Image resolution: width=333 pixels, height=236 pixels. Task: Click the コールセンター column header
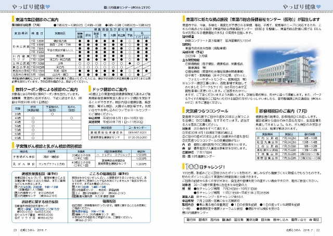click(137, 128)
